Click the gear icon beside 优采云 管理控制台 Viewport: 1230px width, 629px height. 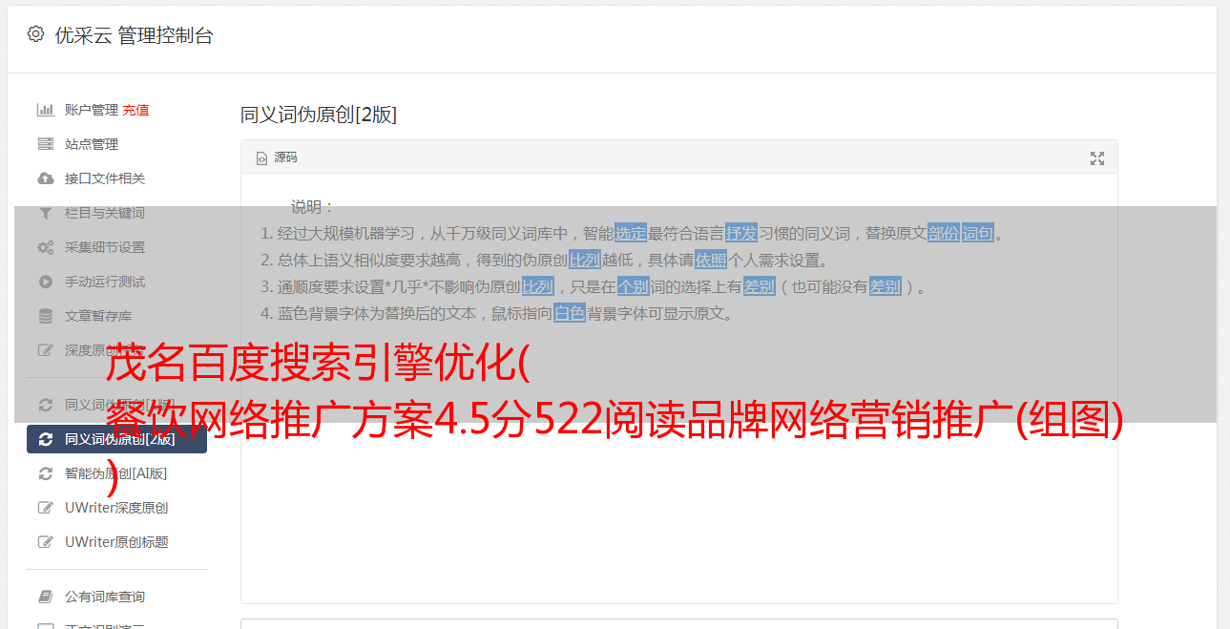[x=35, y=34]
